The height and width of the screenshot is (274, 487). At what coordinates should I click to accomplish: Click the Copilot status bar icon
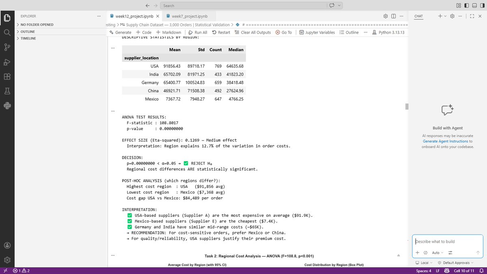(x=446, y=271)
